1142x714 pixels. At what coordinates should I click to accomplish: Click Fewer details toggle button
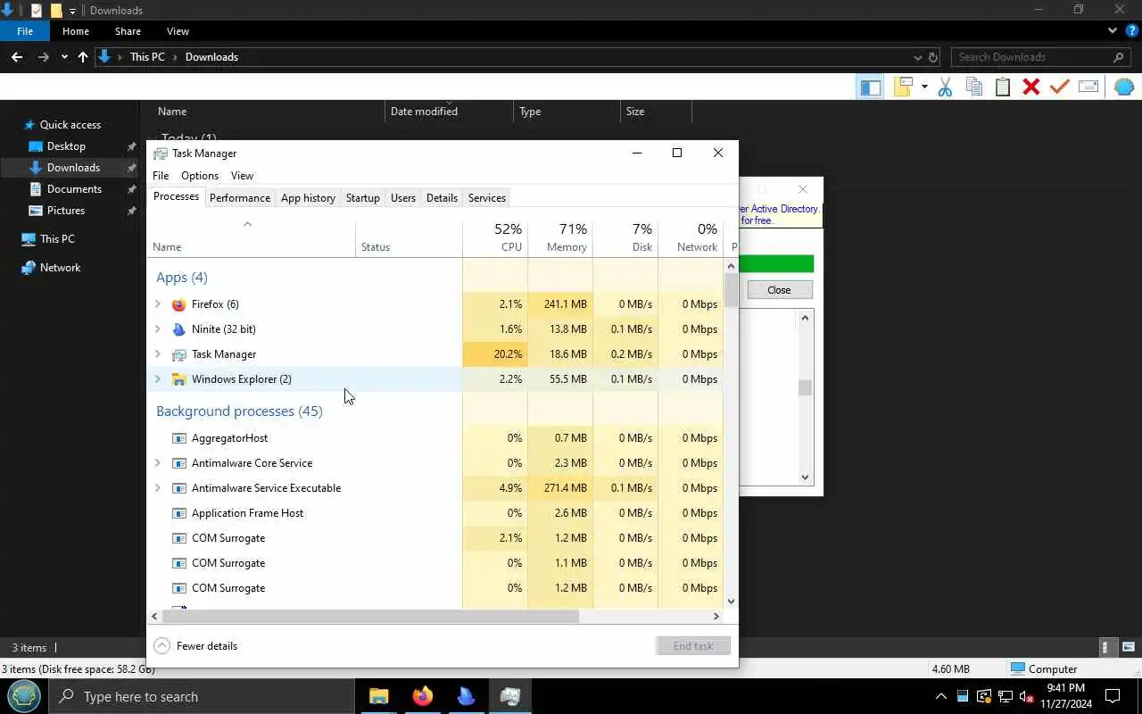(195, 646)
